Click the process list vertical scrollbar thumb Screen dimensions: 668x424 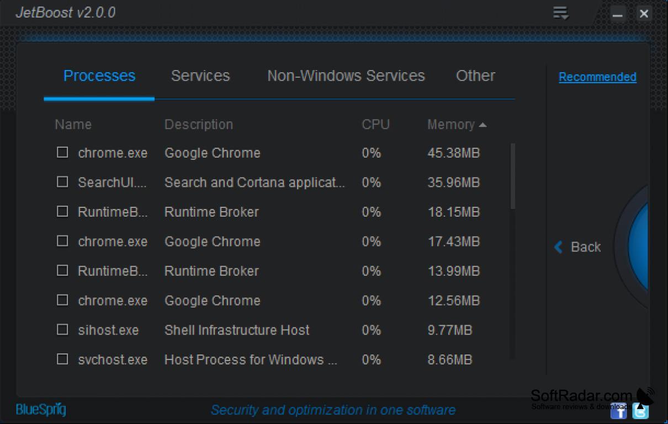coord(513,176)
